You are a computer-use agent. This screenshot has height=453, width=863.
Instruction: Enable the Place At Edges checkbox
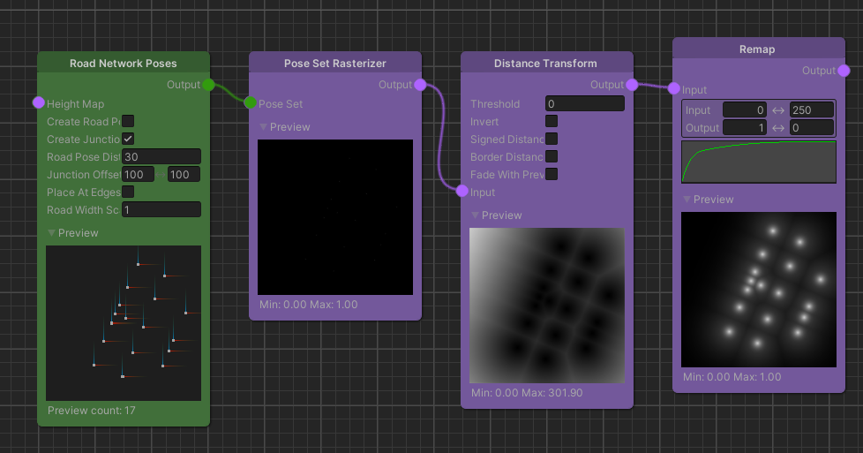128,192
